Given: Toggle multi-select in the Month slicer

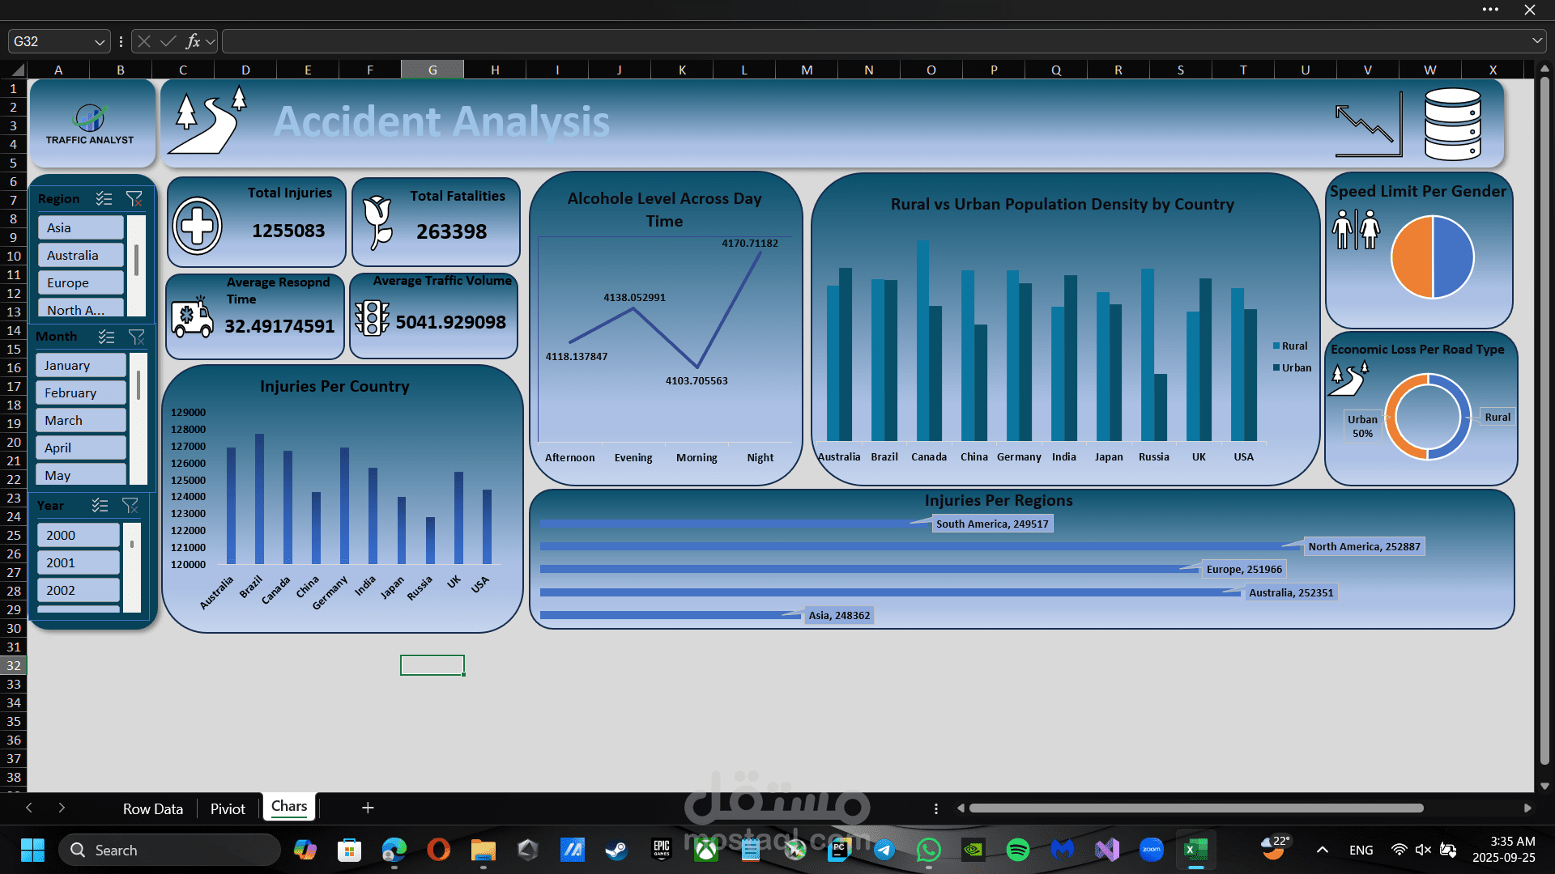Looking at the screenshot, I should [106, 337].
